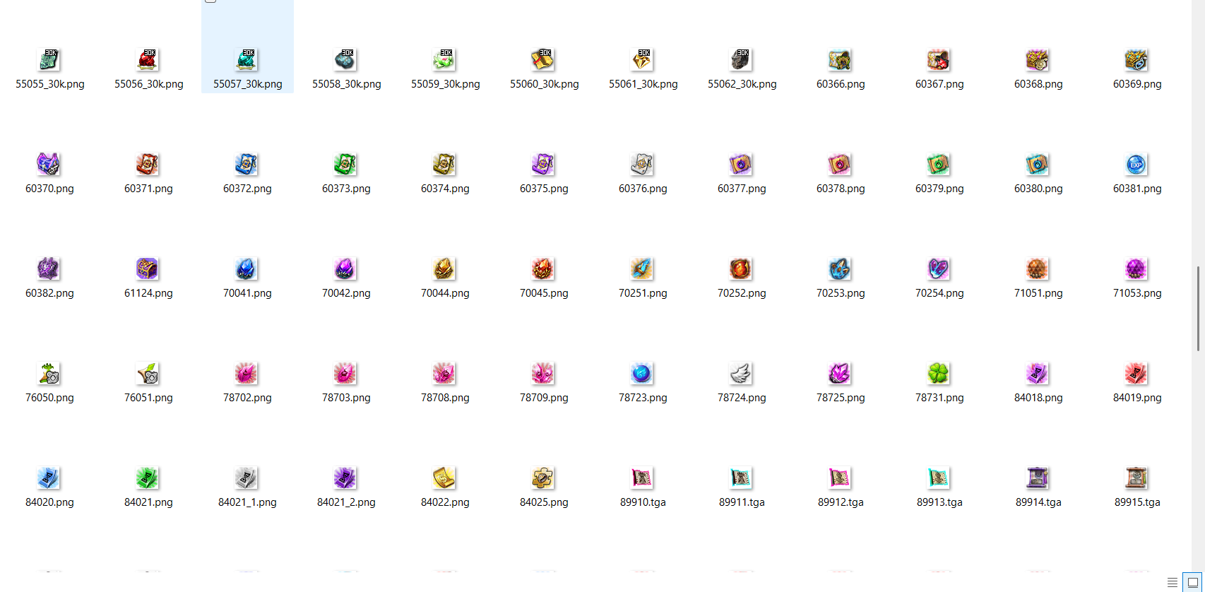Select the 60376.png white scroll thumbnail
This screenshot has height=592, width=1205.
point(642,165)
